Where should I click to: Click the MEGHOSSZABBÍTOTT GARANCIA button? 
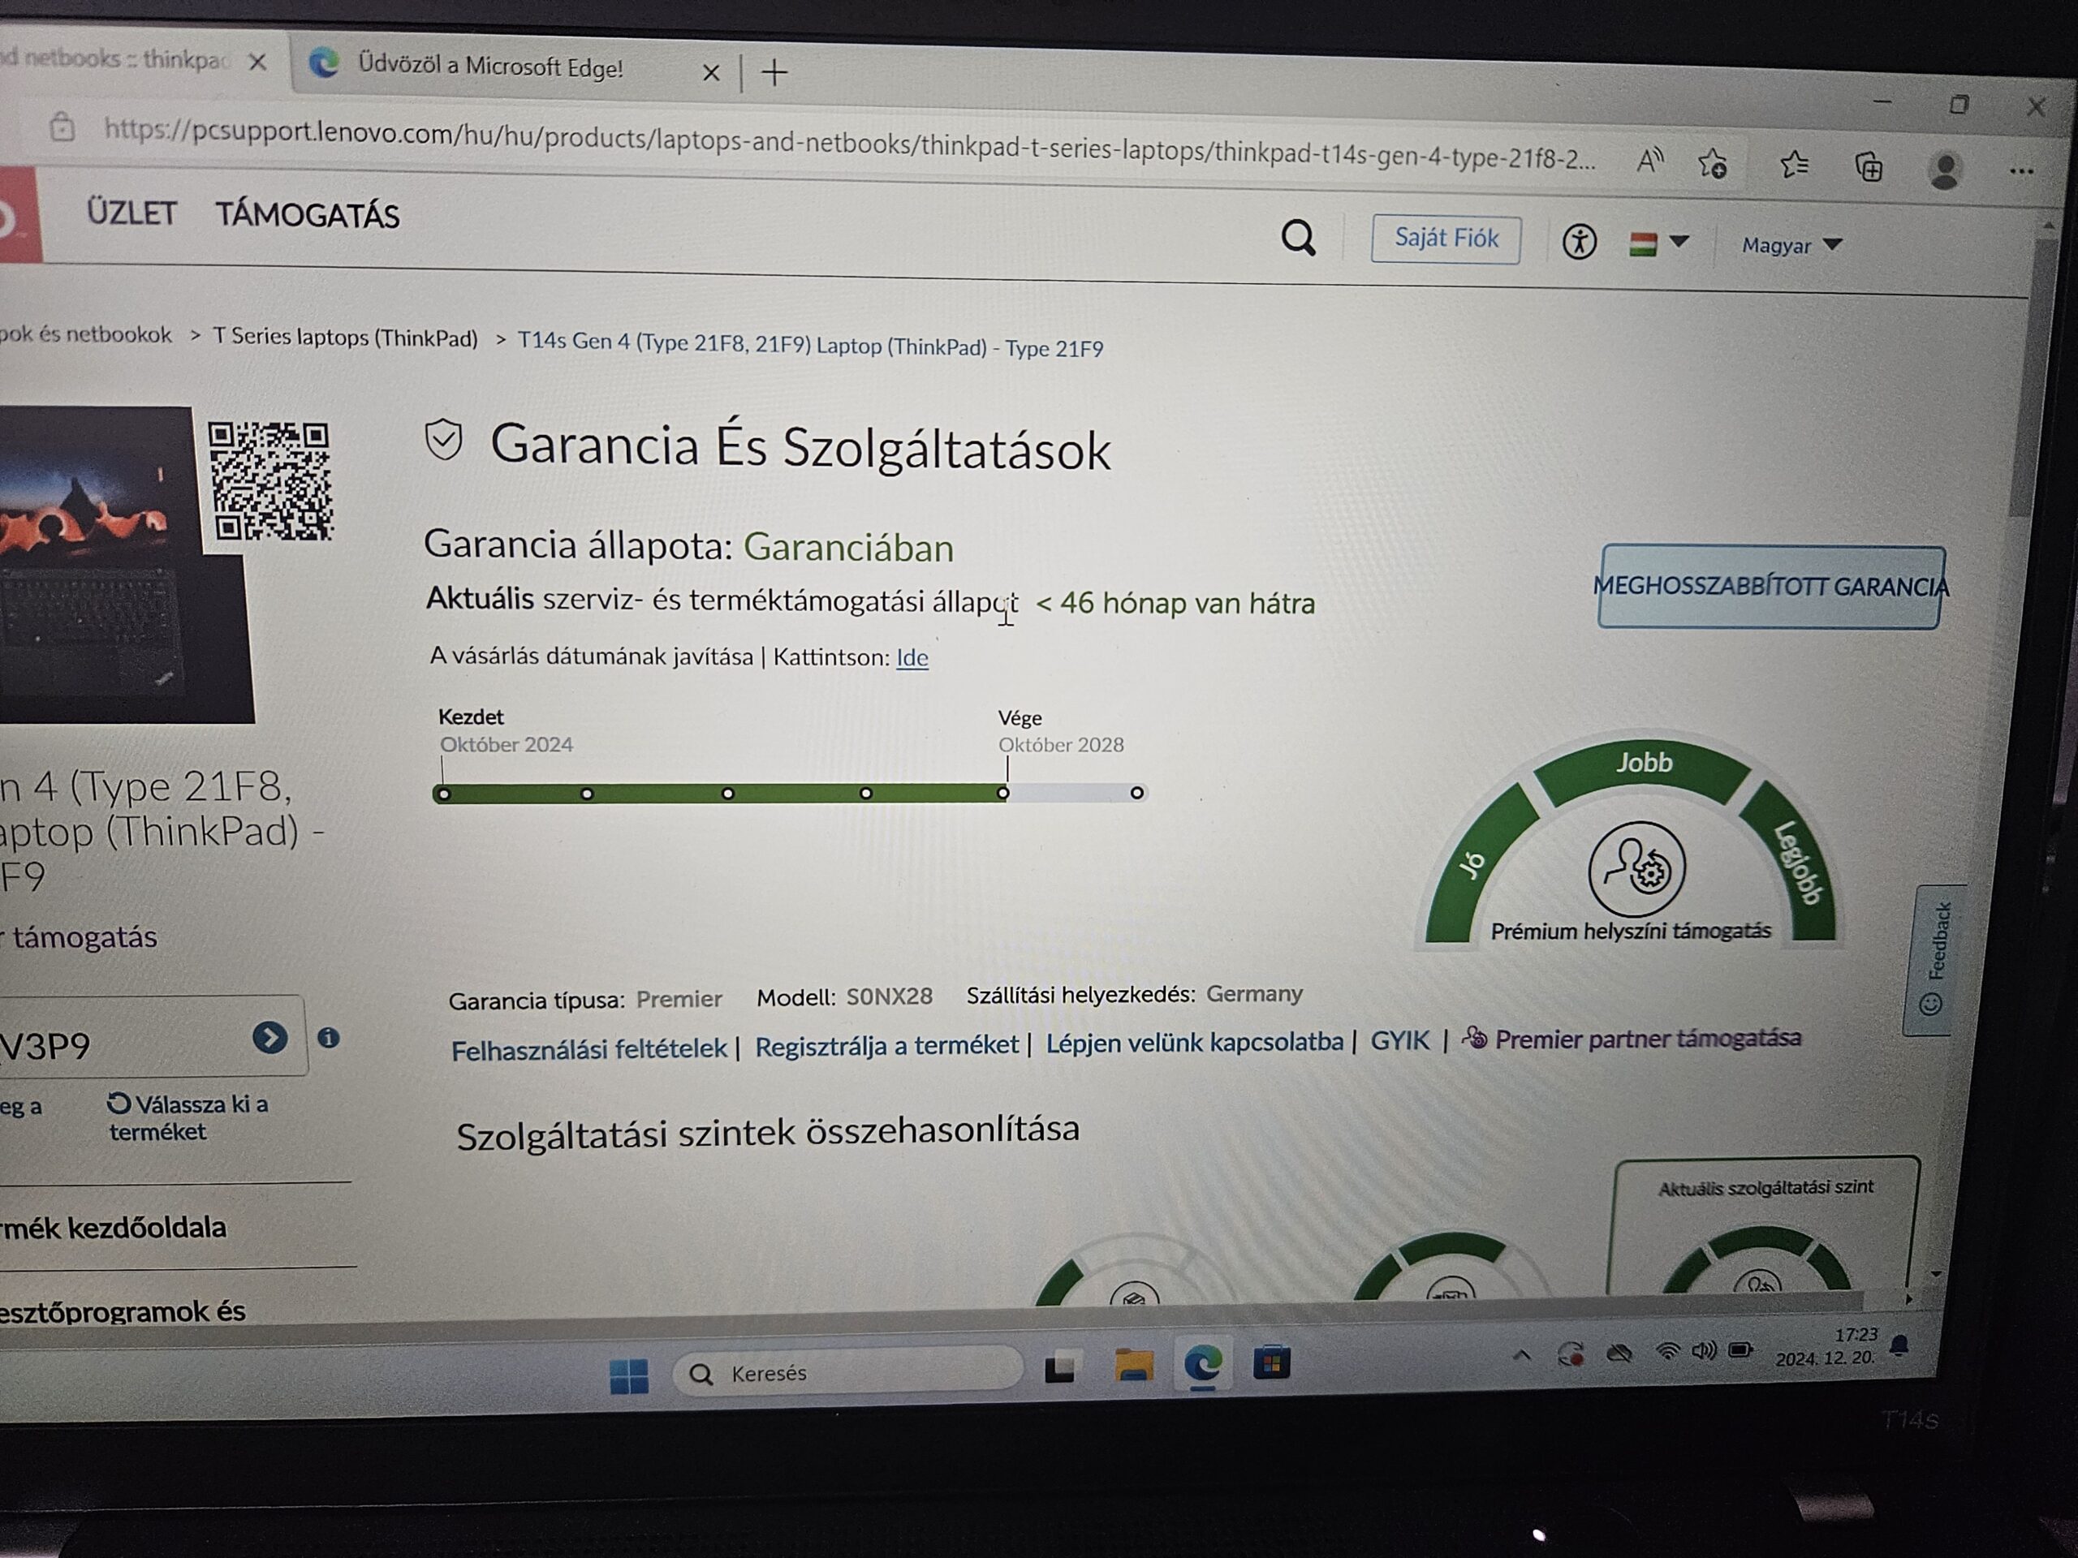click(x=1771, y=587)
